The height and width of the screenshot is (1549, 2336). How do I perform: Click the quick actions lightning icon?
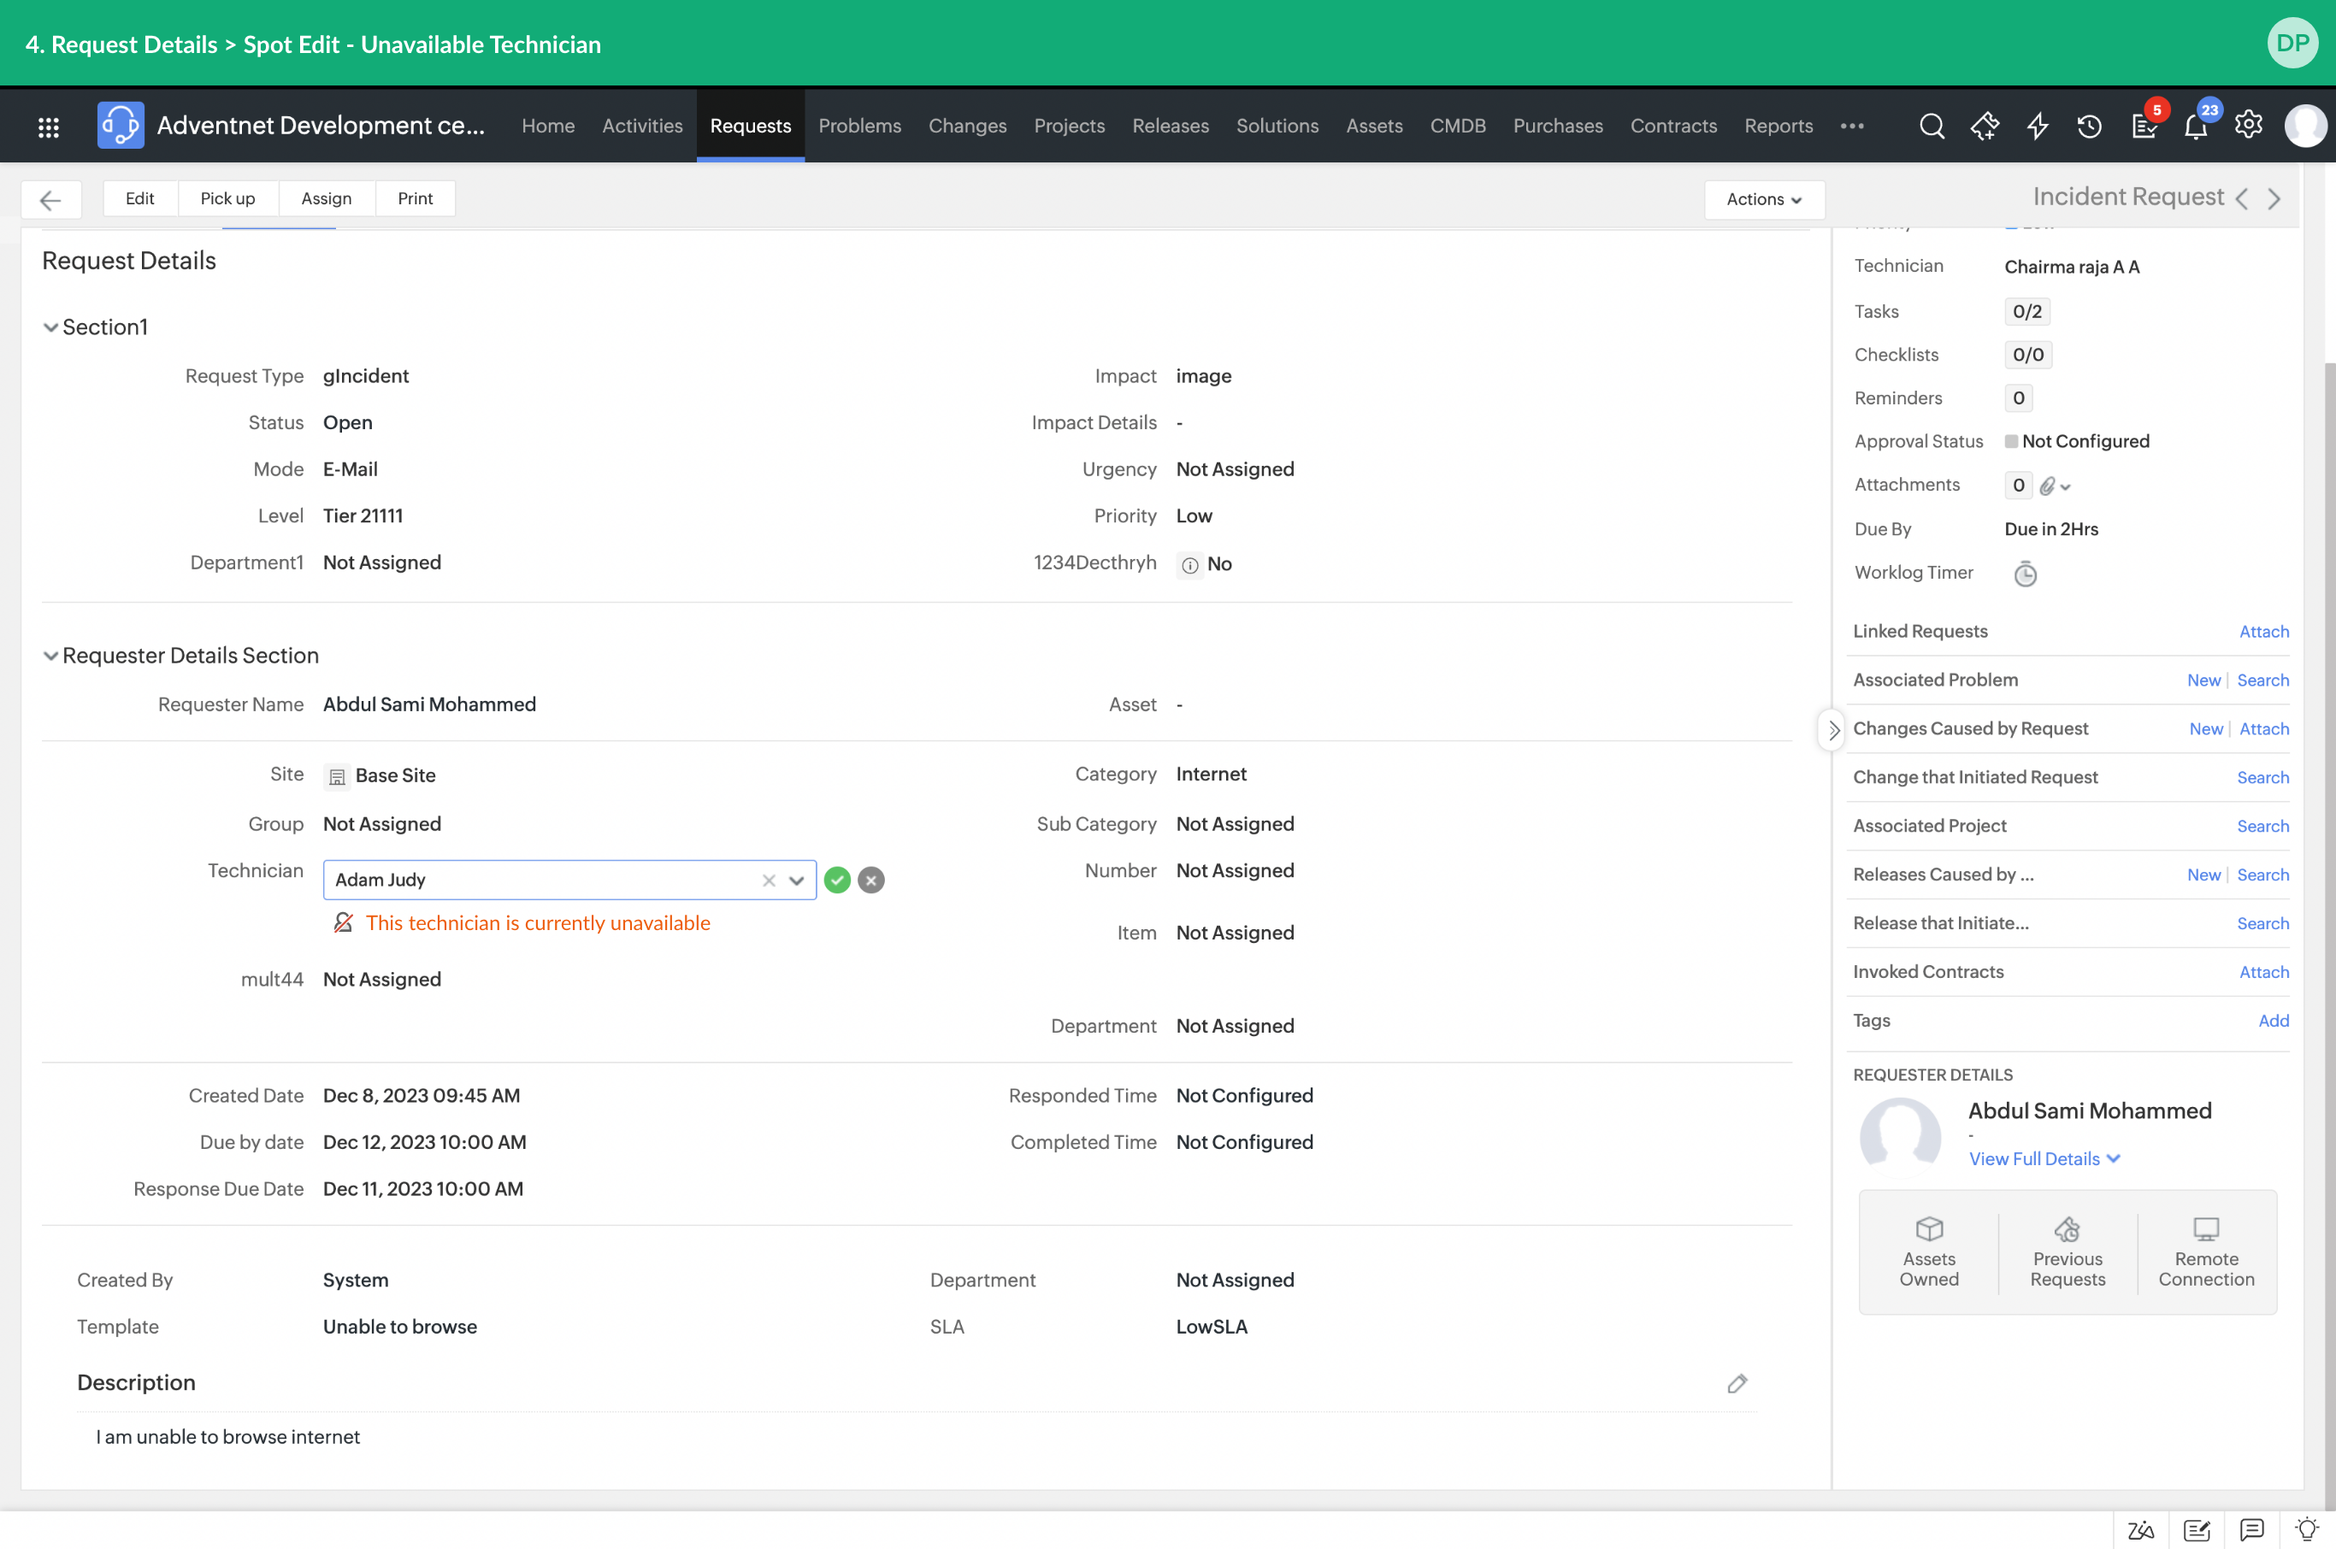(2038, 127)
